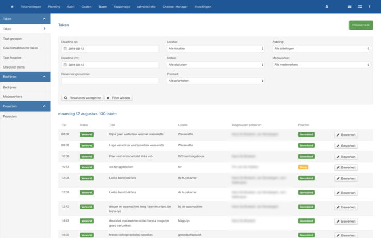Screen dimensions: 381x238
Task: Open the Afdeling dropdown
Action: click(x=321, y=49)
